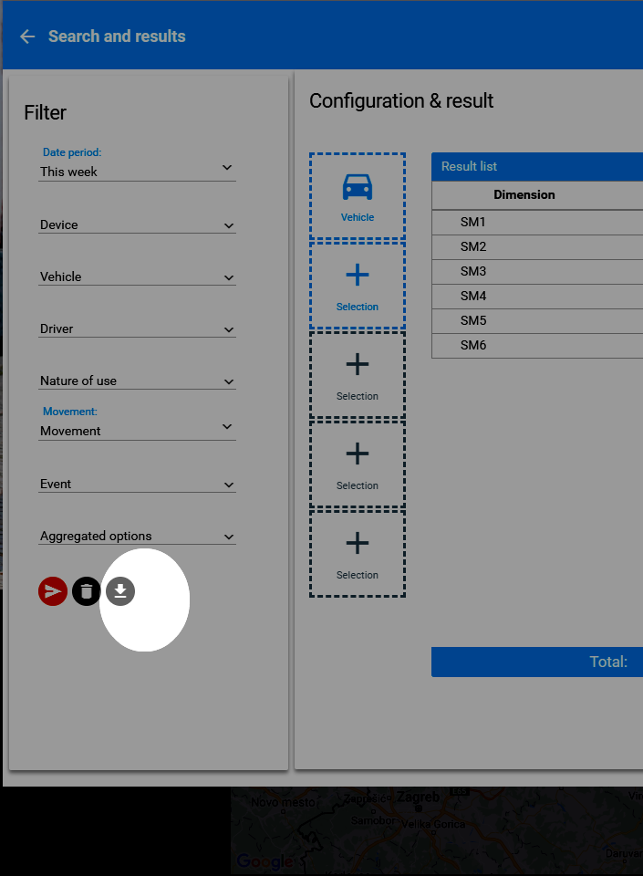
Task: Click the blue plus Selection tile
Action: (x=358, y=286)
